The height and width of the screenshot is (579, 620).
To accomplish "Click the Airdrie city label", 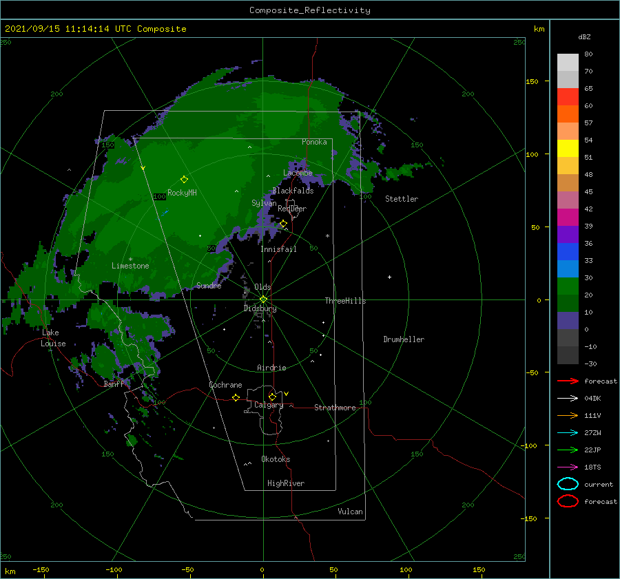I will (271, 368).
